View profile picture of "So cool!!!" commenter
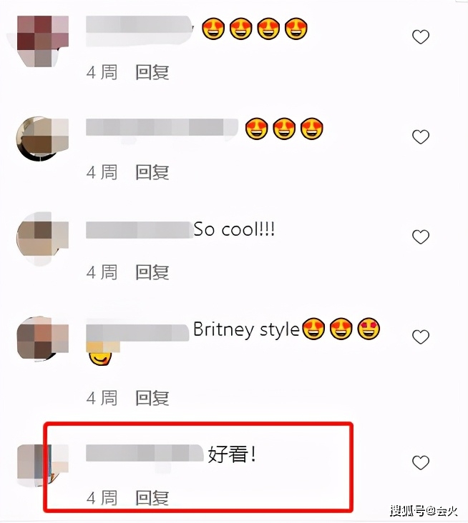468x523 pixels. [x=42, y=239]
